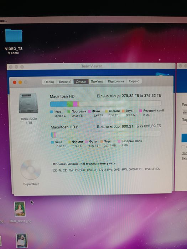Click Звук swatch under Macintosh HD 2
Viewport: 187px width, 249px height.
[102, 141]
